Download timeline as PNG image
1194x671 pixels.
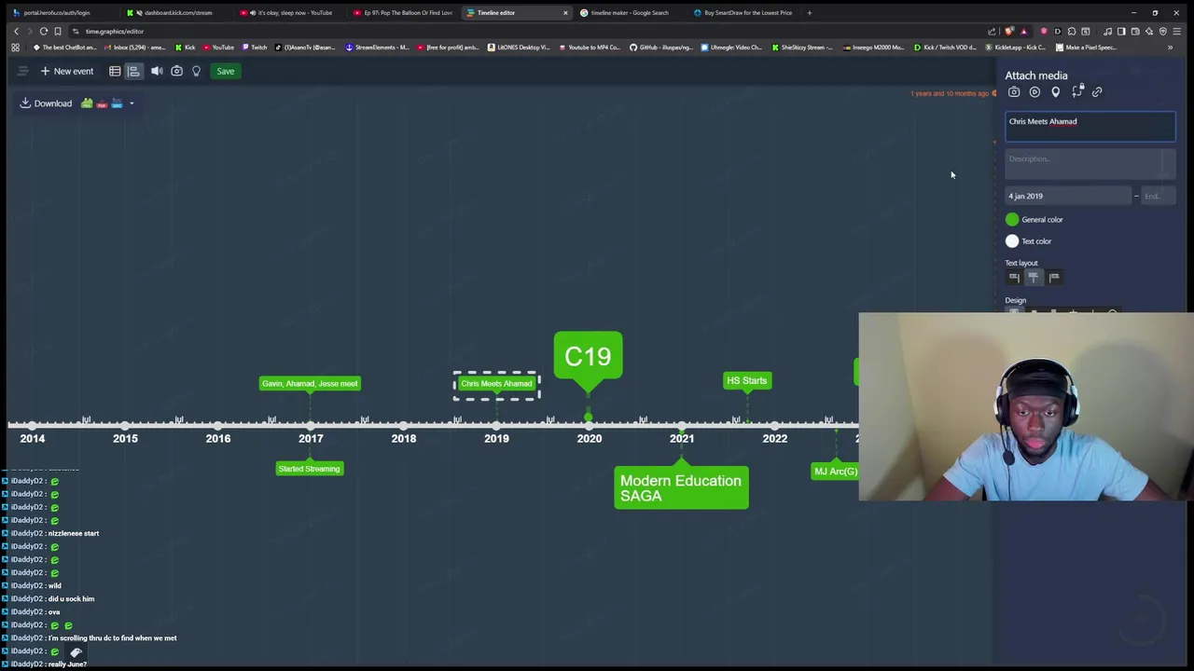click(x=87, y=103)
